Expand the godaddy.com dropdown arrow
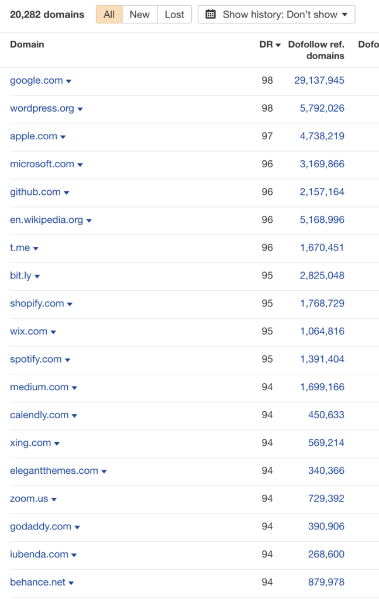This screenshot has height=599, width=379. tap(77, 528)
